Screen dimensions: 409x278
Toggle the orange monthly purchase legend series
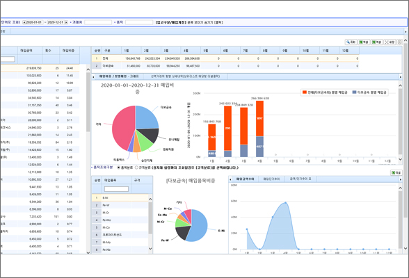(325, 92)
